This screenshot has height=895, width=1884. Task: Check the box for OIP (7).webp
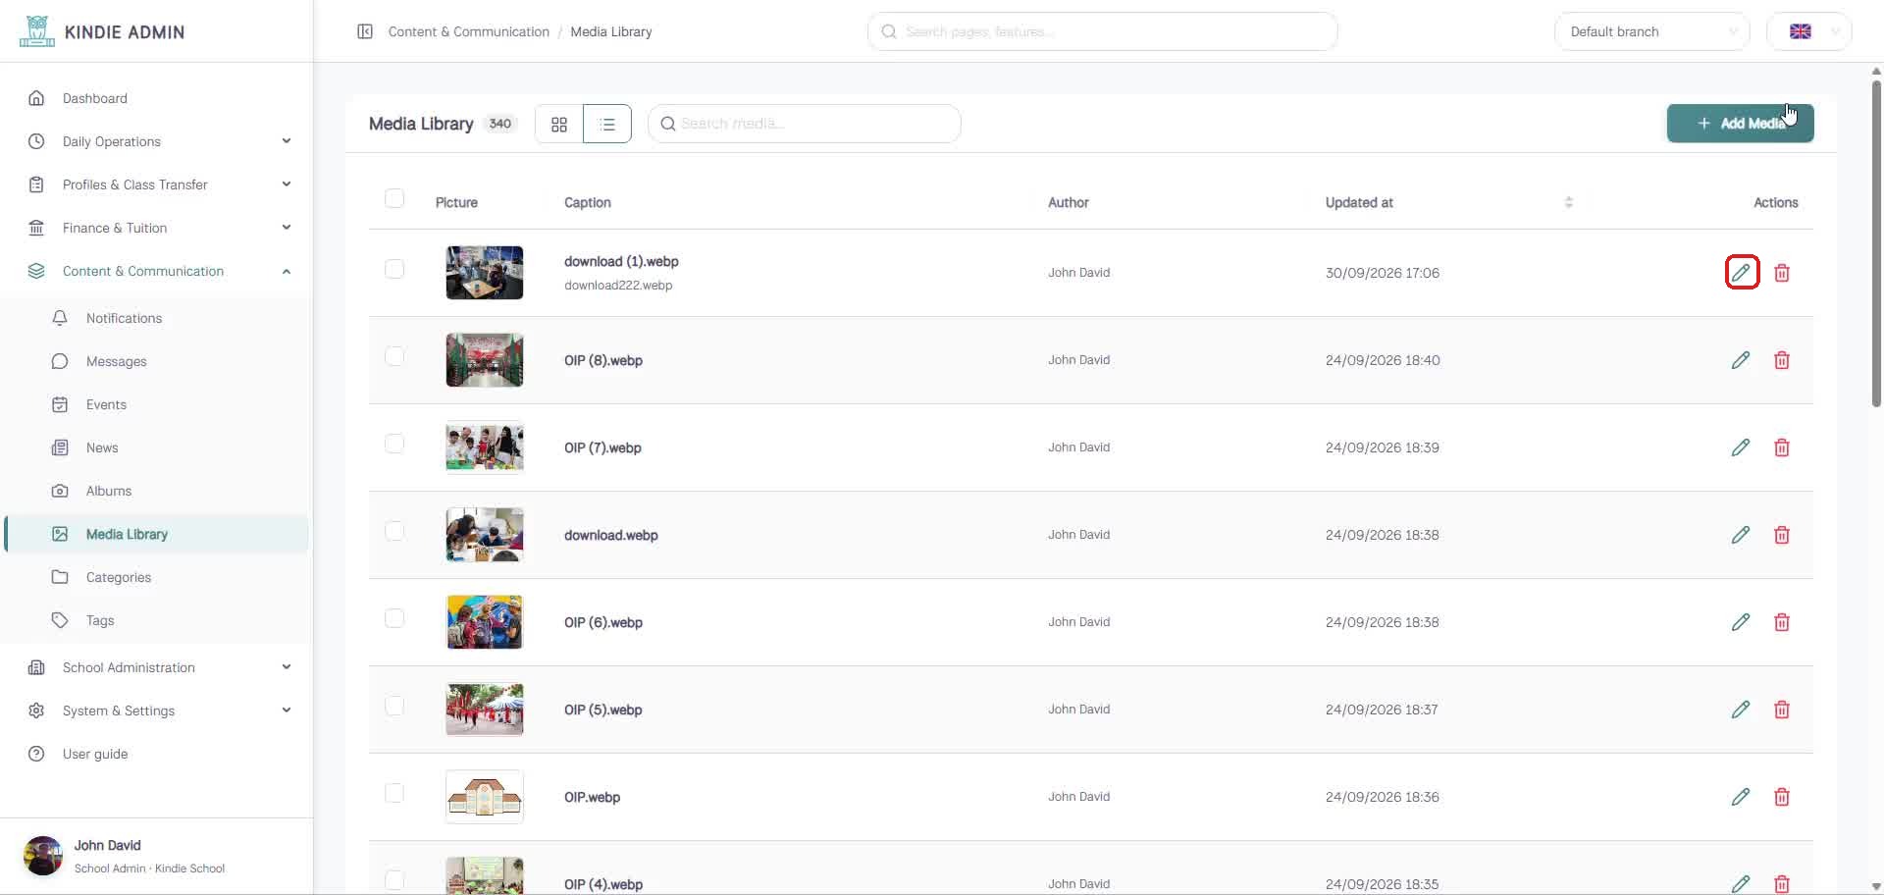point(394,444)
